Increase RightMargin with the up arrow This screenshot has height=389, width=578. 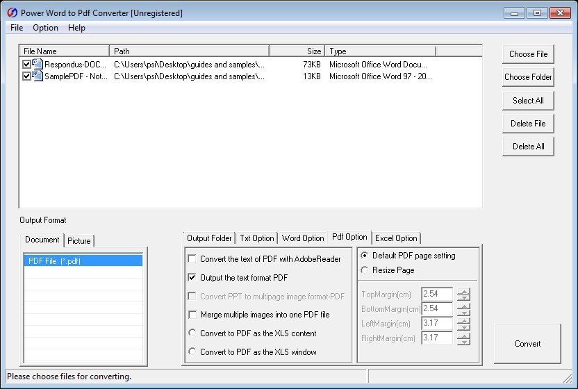point(464,336)
